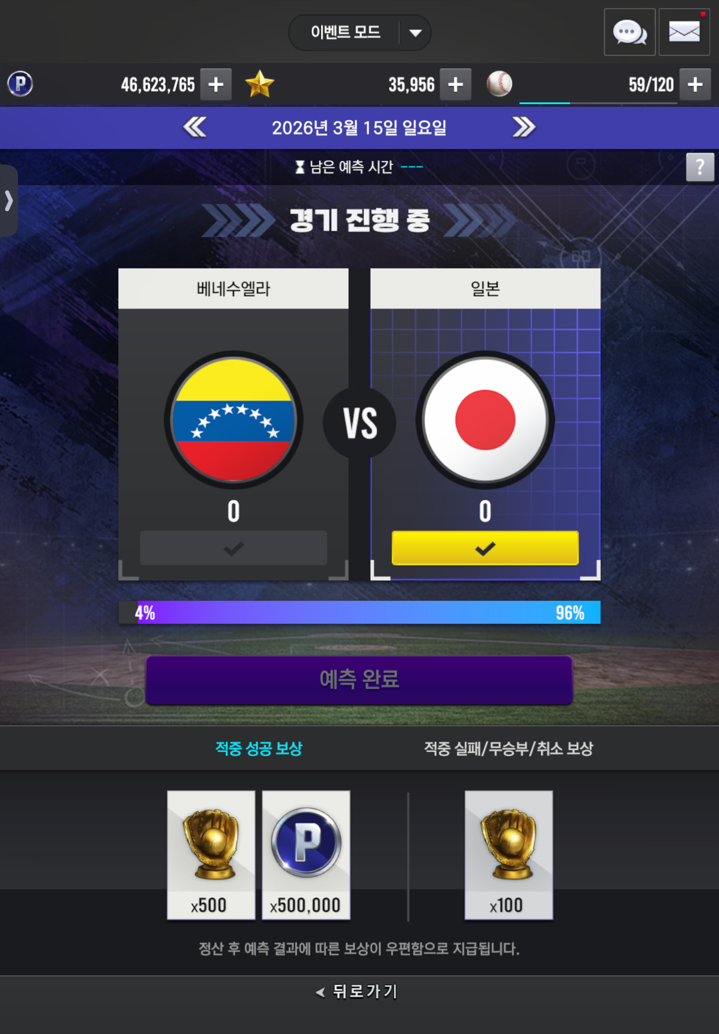Toggle the yellow Japan prediction checkmark
The width and height of the screenshot is (719, 1034).
(485, 548)
